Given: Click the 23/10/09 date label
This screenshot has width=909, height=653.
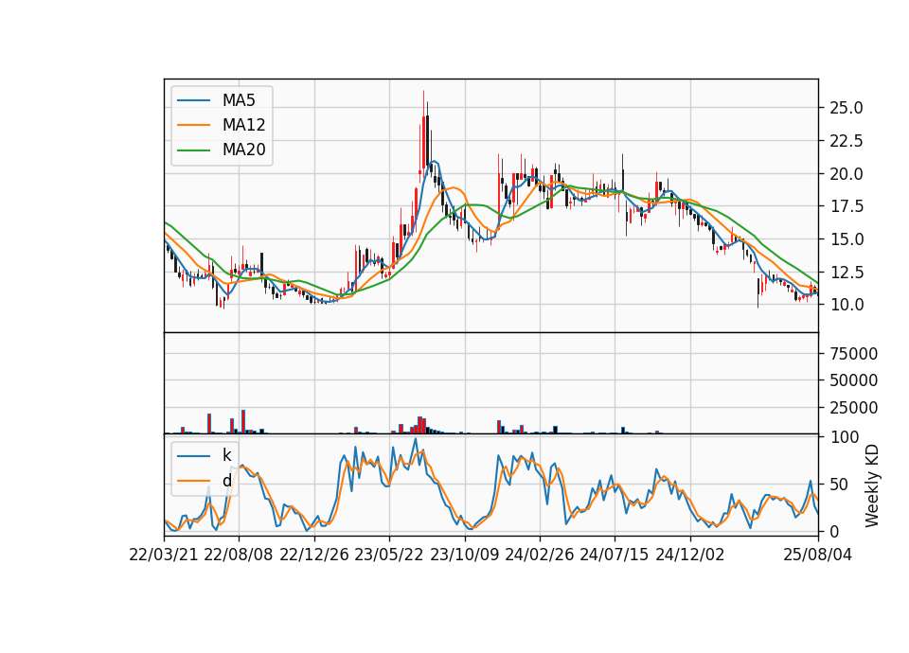Looking at the screenshot, I should coord(464,555).
